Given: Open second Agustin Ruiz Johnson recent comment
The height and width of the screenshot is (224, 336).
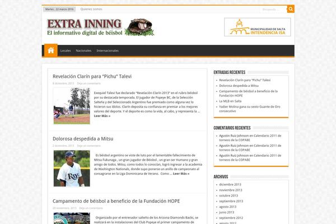Looking at the screenshot, I should [x=250, y=148].
